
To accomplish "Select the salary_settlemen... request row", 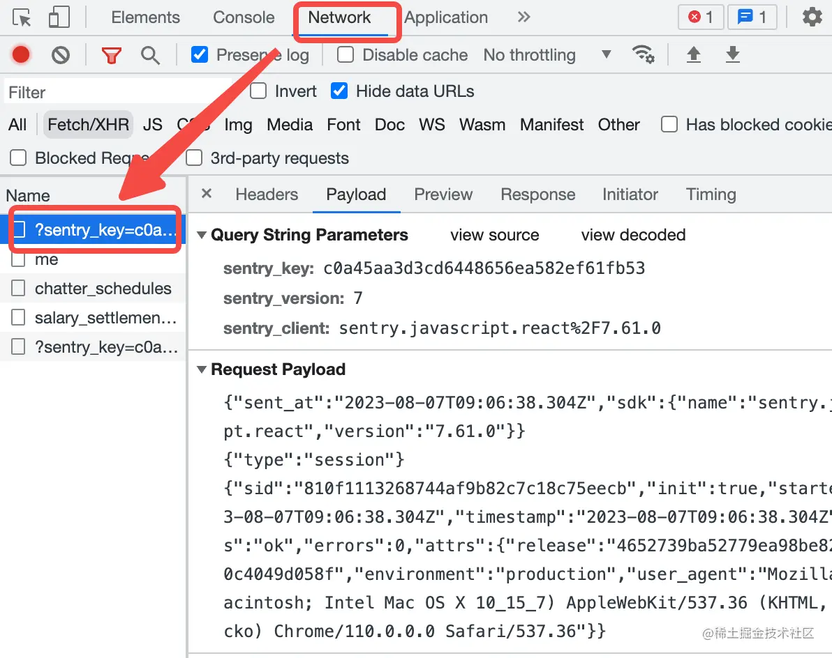I will pos(93,317).
